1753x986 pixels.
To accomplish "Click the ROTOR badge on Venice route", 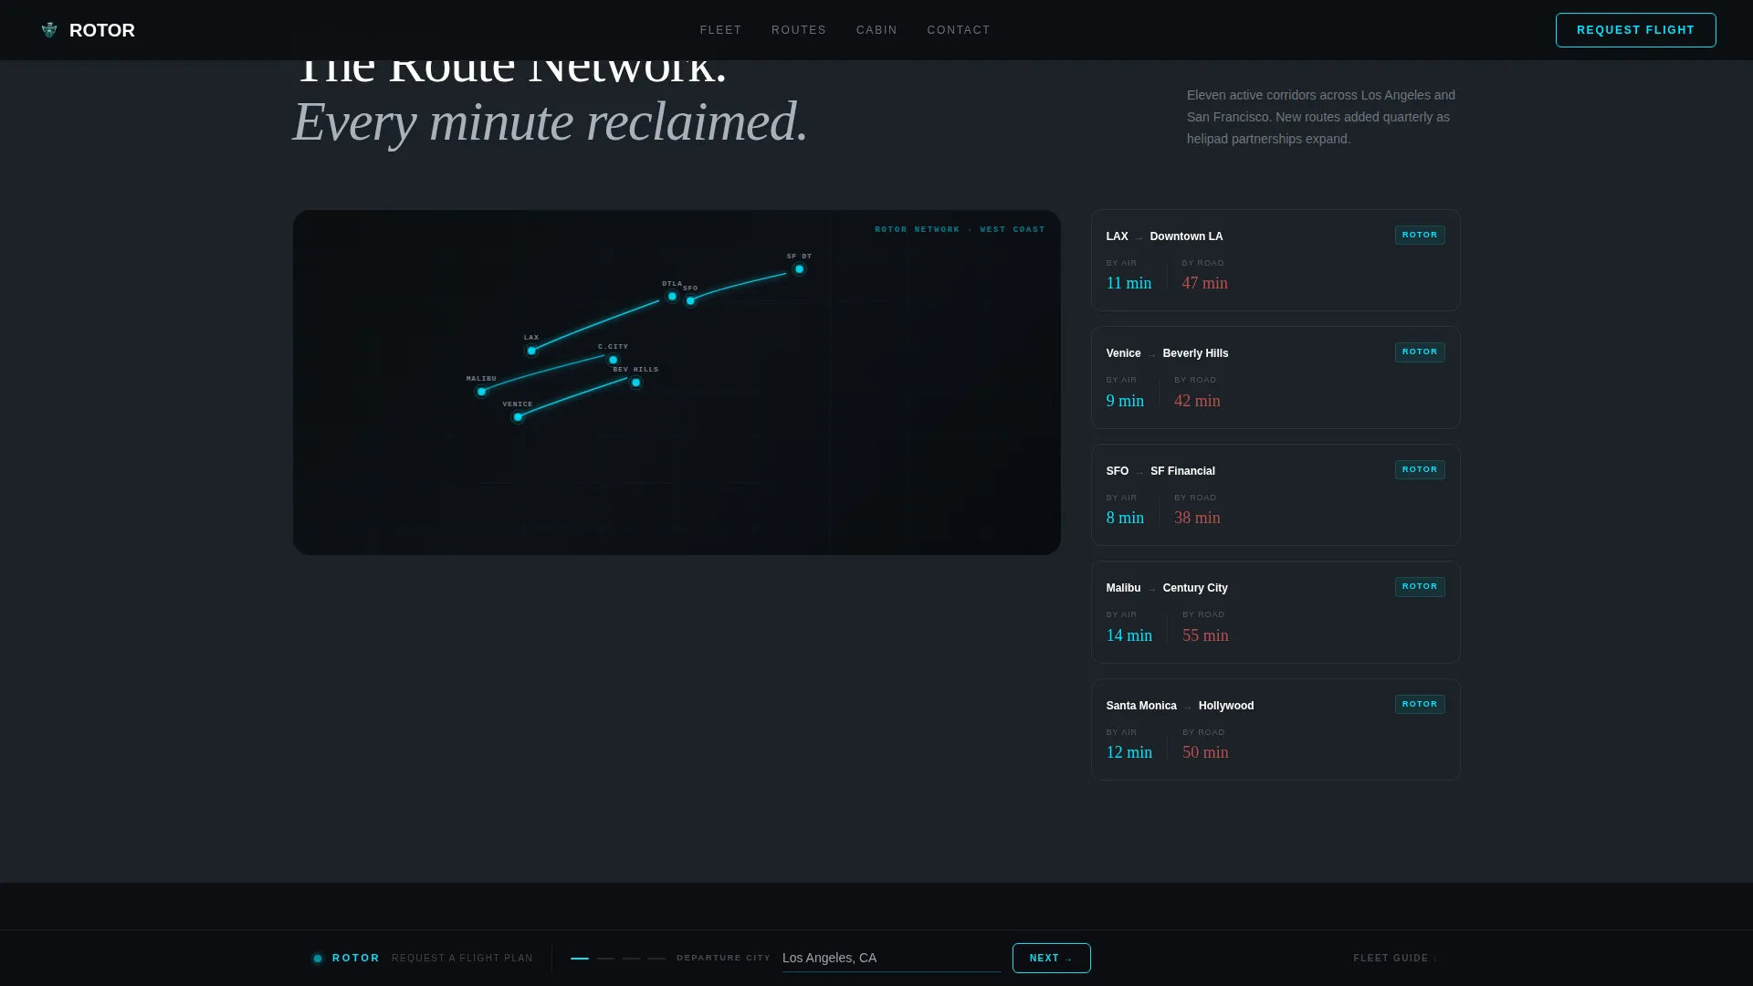I will coord(1420,352).
